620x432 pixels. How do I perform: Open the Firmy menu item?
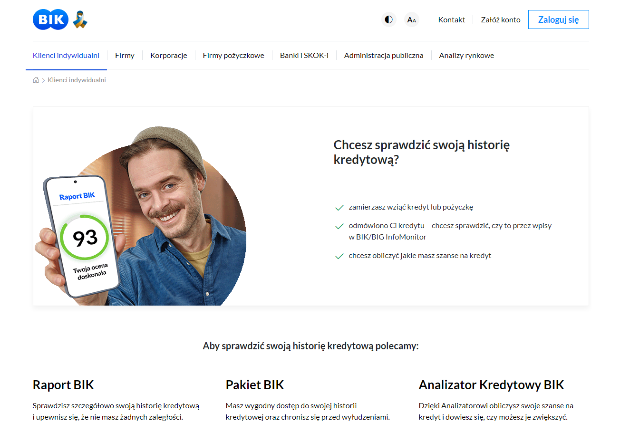pos(125,55)
